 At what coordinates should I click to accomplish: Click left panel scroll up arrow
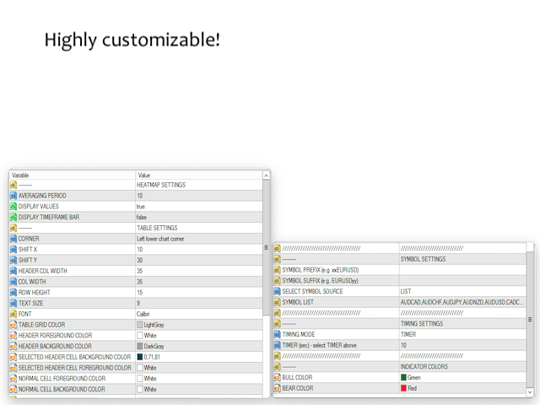point(267,176)
